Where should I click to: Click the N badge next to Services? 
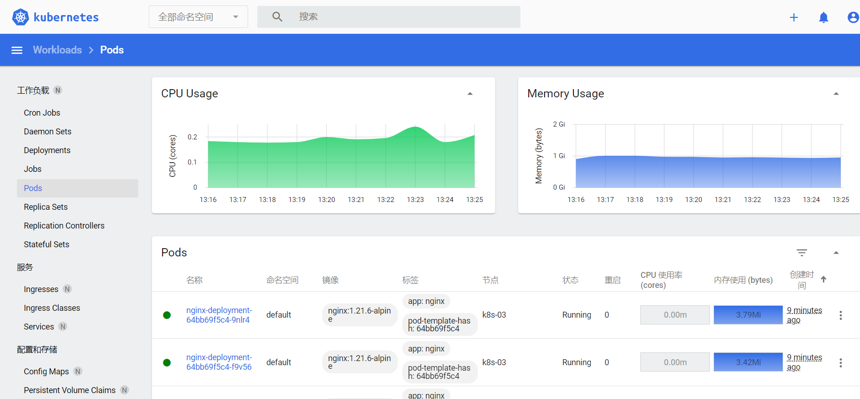[63, 326]
